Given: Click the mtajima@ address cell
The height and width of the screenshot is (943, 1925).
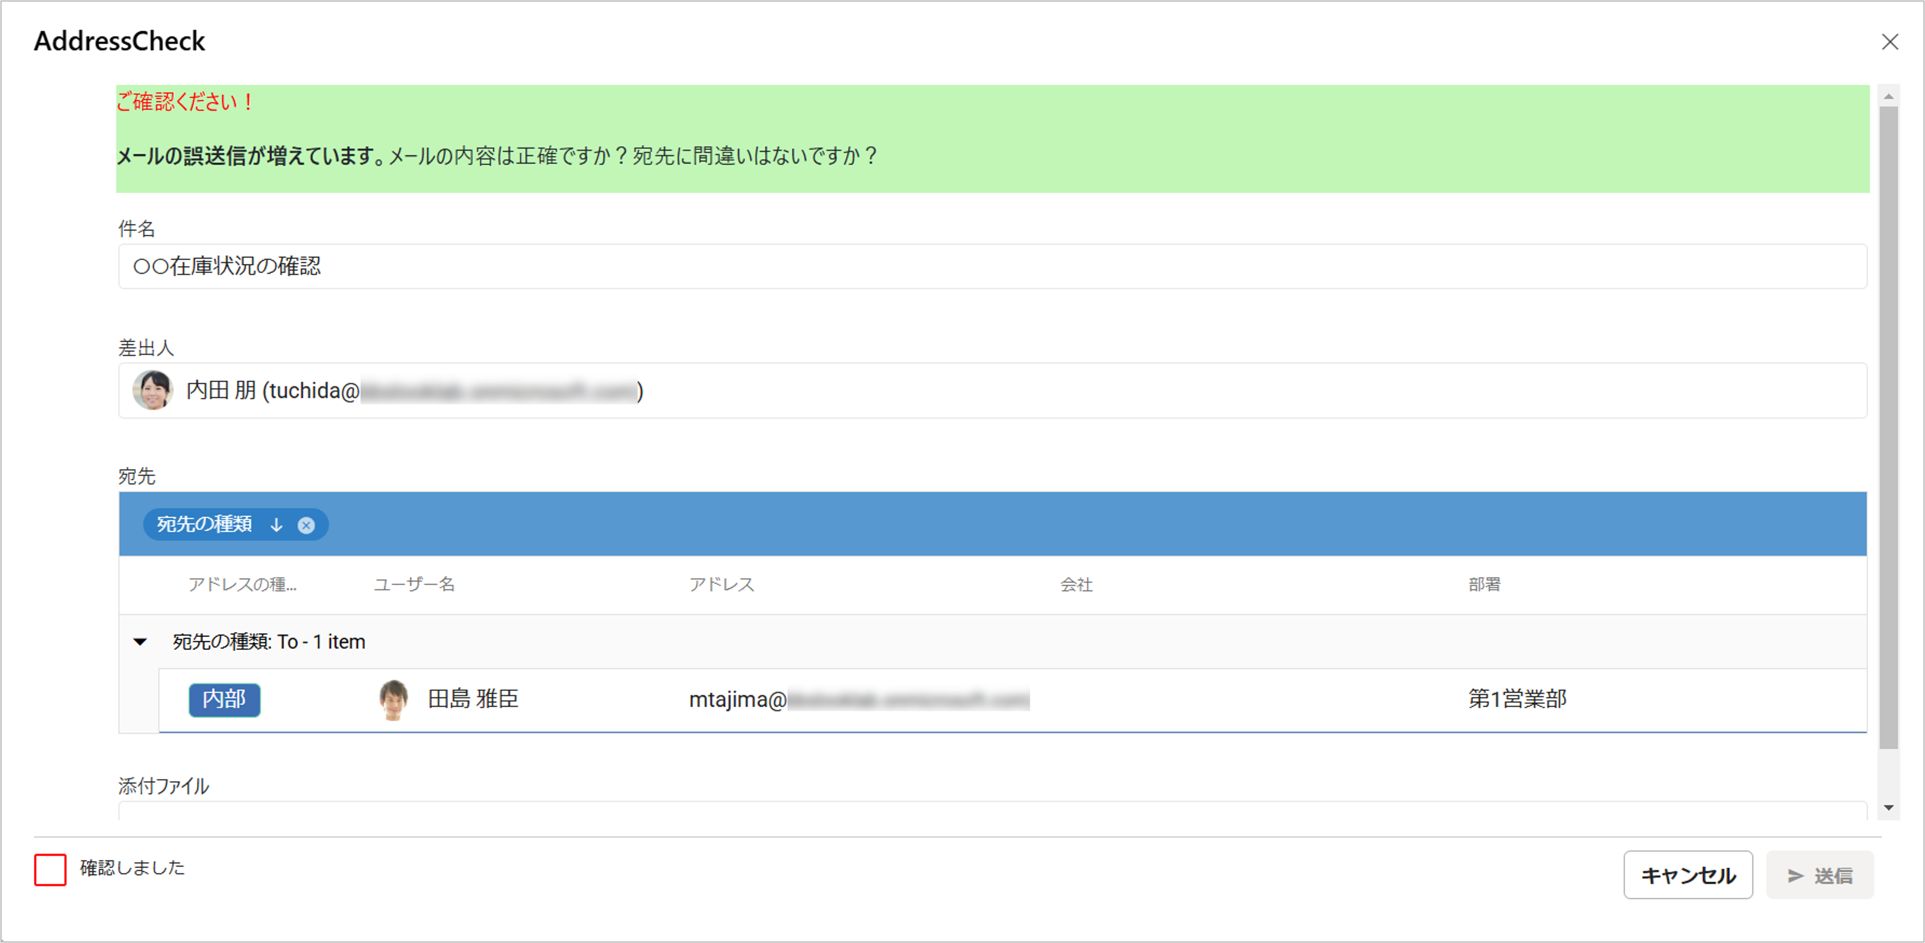Looking at the screenshot, I should [x=859, y=700].
